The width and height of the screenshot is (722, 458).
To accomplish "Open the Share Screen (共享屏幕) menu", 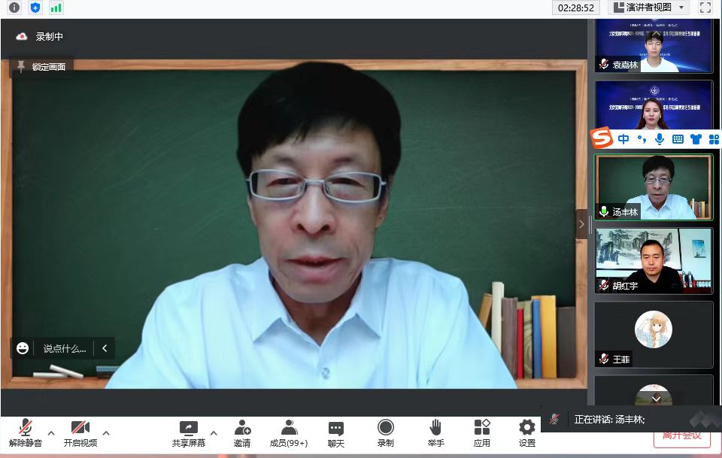I will (x=188, y=433).
